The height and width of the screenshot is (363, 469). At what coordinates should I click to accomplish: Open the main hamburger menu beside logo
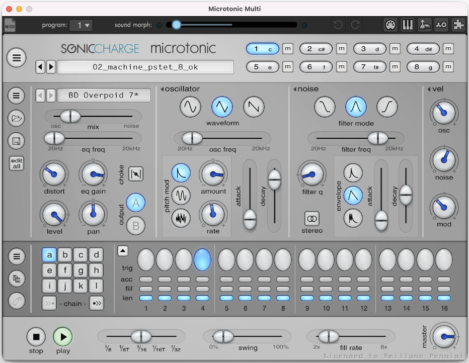tap(17, 57)
